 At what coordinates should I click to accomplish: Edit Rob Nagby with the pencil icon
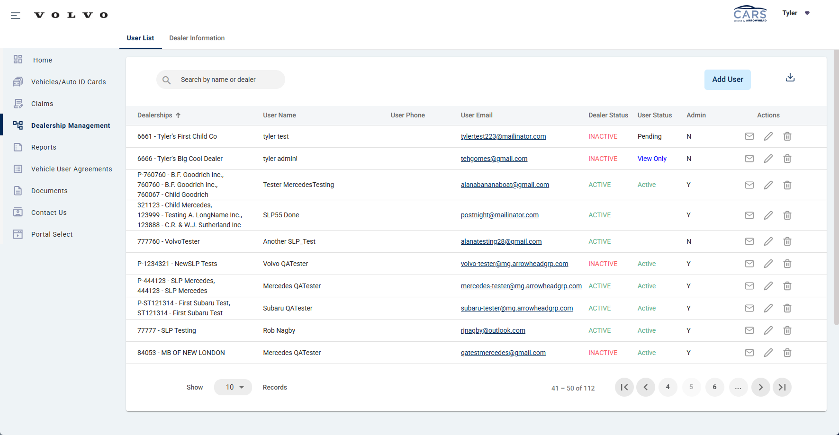coord(768,330)
